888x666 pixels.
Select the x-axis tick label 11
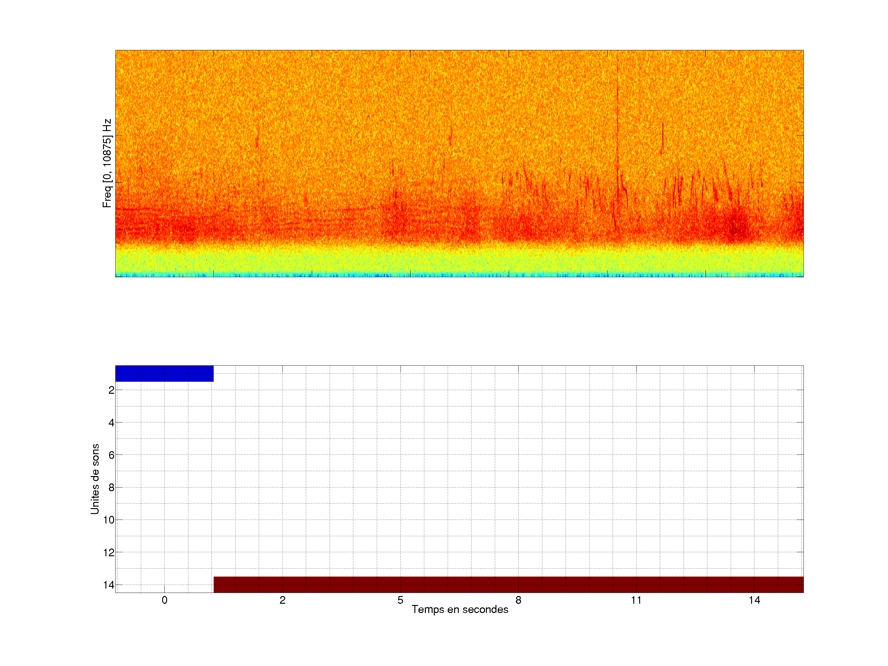click(636, 600)
